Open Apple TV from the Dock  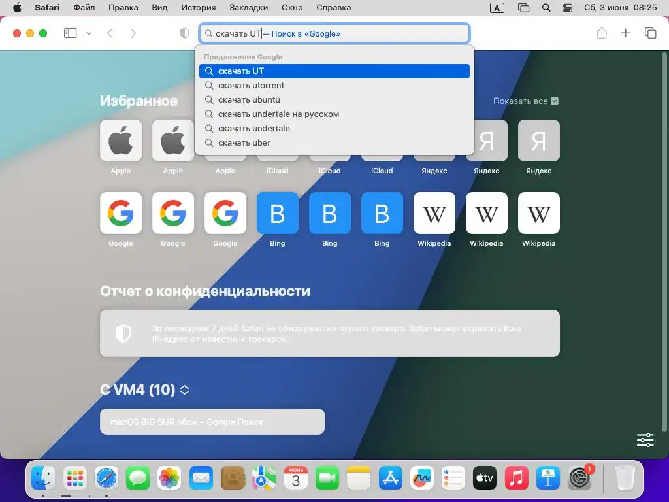[x=485, y=478]
